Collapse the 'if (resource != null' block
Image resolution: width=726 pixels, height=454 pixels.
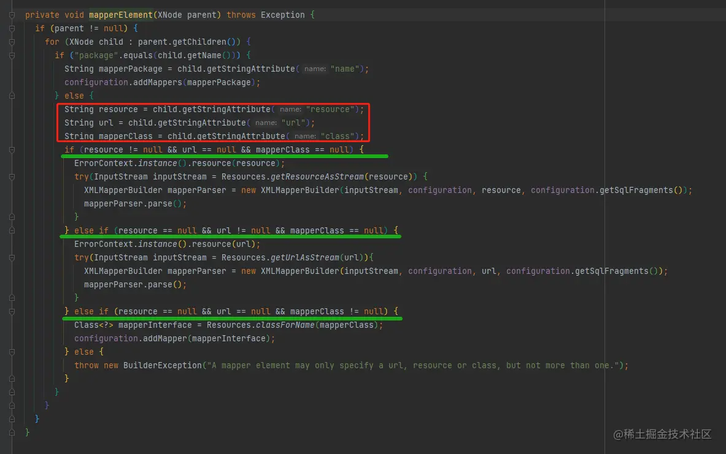point(12,149)
